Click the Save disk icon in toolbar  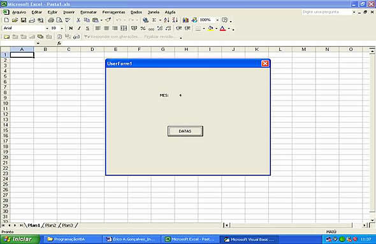coord(23,20)
